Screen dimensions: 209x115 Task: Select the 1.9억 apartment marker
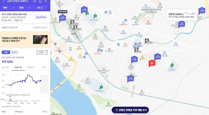134,59
